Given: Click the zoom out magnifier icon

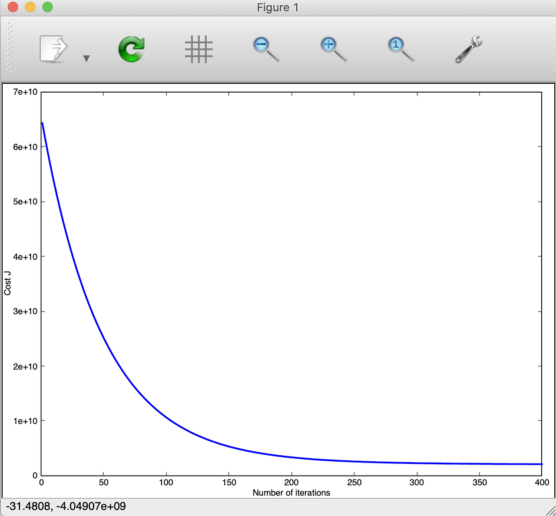Looking at the screenshot, I should tap(266, 49).
